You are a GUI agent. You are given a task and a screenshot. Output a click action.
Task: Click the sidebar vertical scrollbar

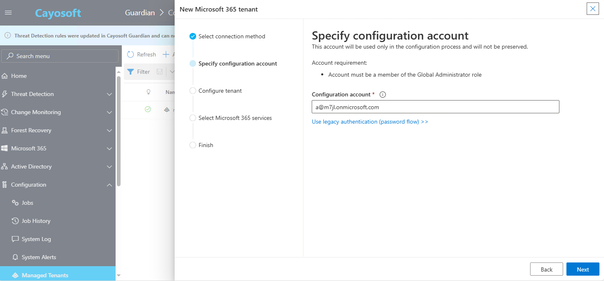[119, 131]
